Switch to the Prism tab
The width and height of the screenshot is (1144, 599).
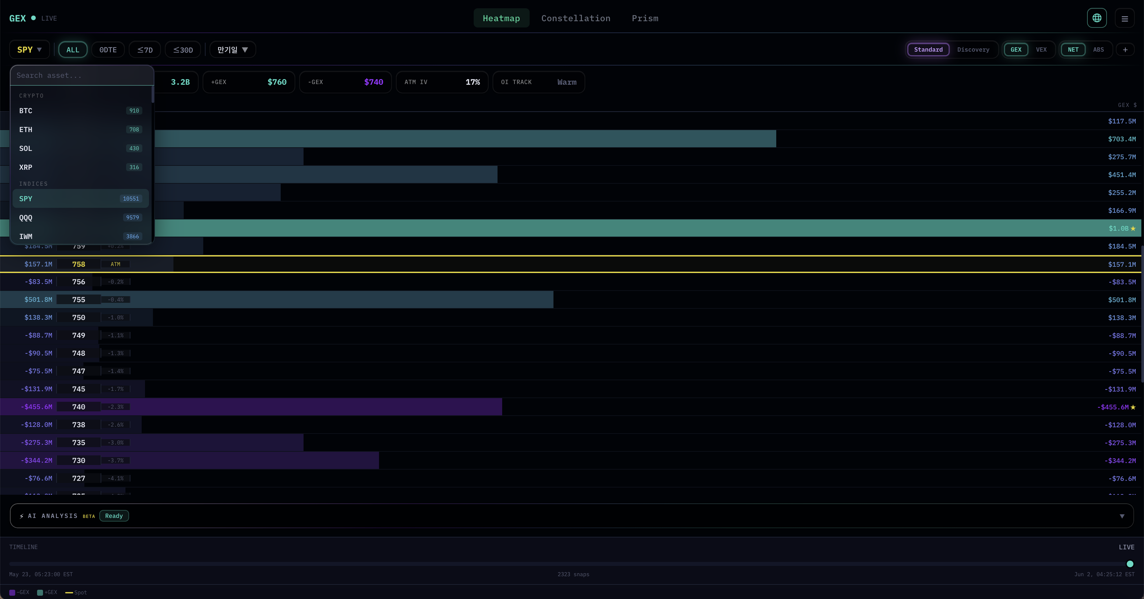(645, 18)
